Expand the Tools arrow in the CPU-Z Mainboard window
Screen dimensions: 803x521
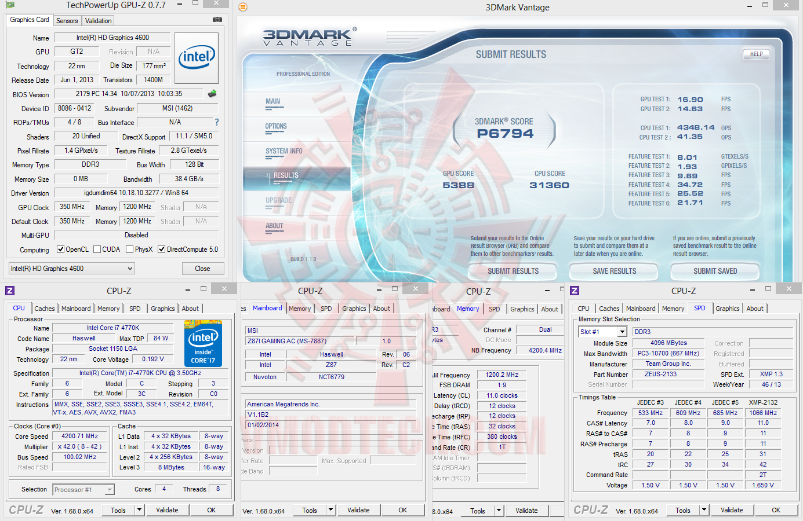pos(330,510)
